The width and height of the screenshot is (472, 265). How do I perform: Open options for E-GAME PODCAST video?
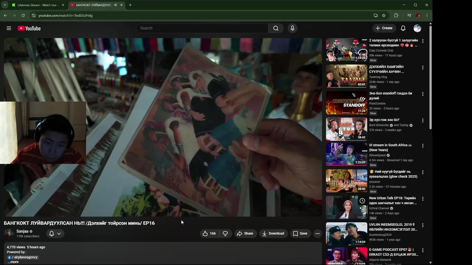tap(423, 250)
